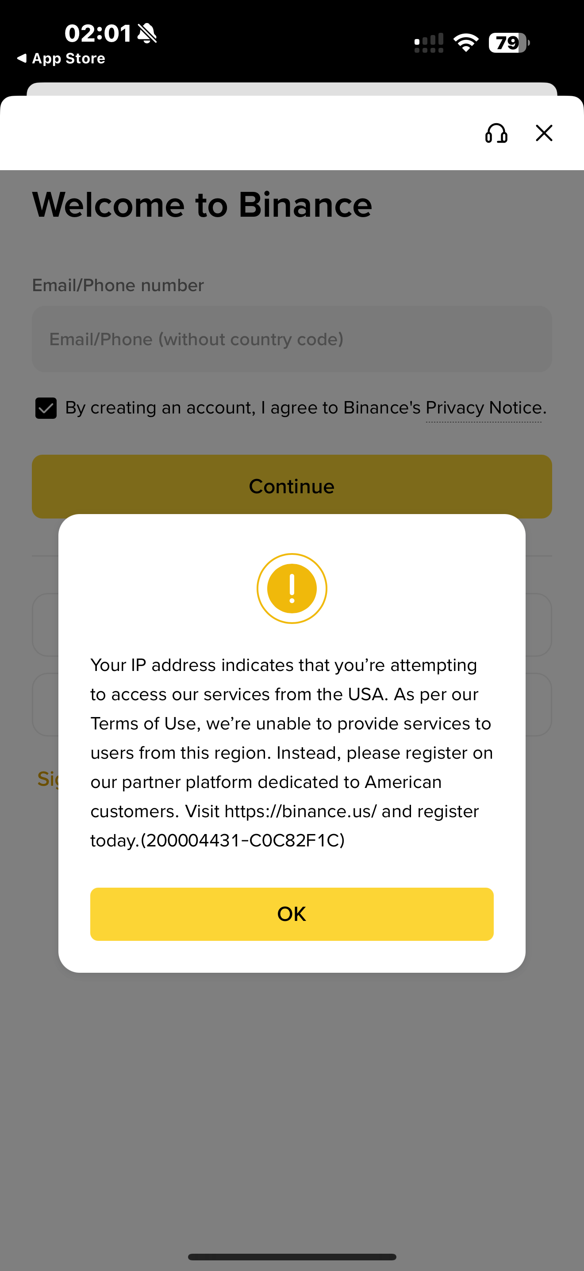Tap the silent mode bell icon

coord(147,33)
